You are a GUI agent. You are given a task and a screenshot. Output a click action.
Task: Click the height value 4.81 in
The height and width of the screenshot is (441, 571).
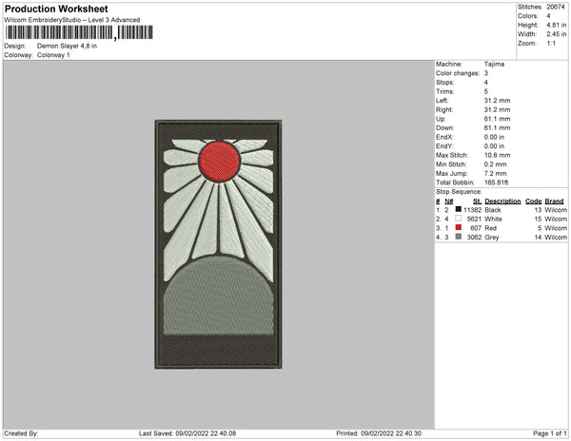tap(556, 25)
